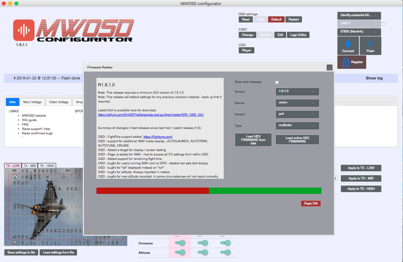403x262 pixels.
Task: Switch to the Intro tab
Action: [x=13, y=102]
